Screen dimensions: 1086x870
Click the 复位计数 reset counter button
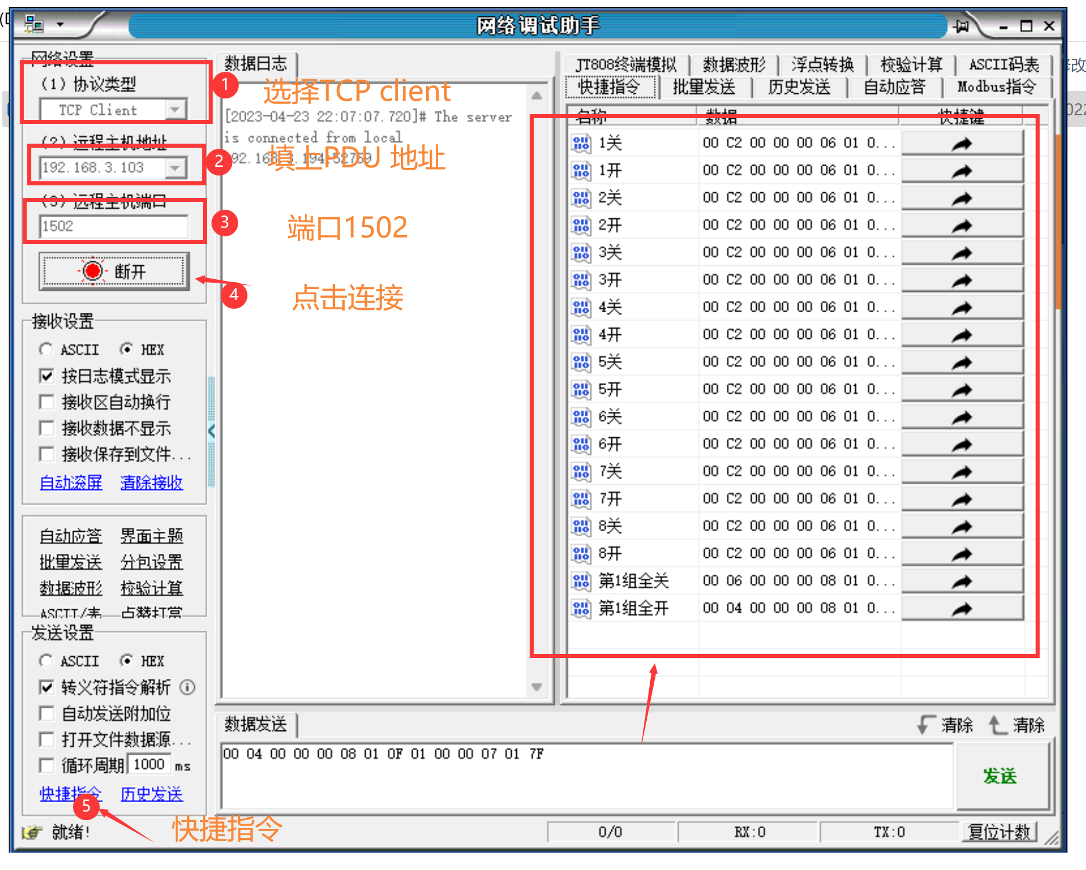click(x=1000, y=832)
